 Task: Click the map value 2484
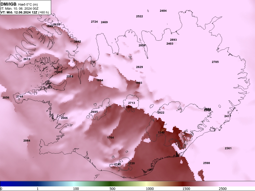pyautogui.click(x=163, y=11)
